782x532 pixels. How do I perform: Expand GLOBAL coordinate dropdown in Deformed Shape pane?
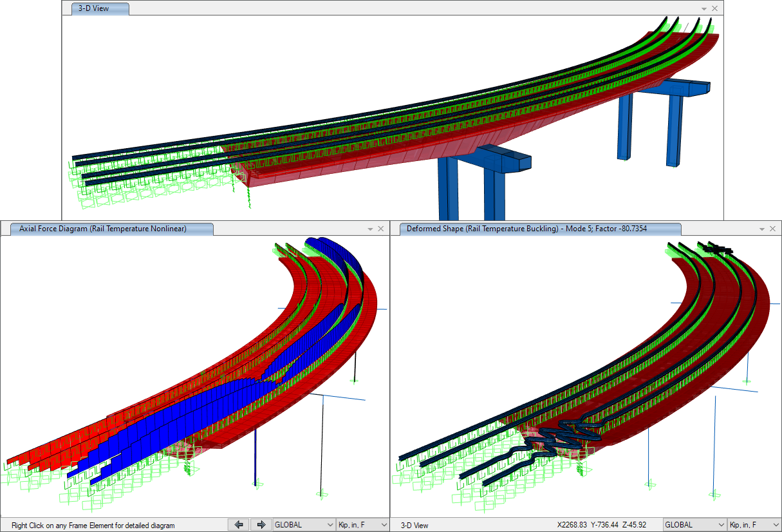coord(694,525)
